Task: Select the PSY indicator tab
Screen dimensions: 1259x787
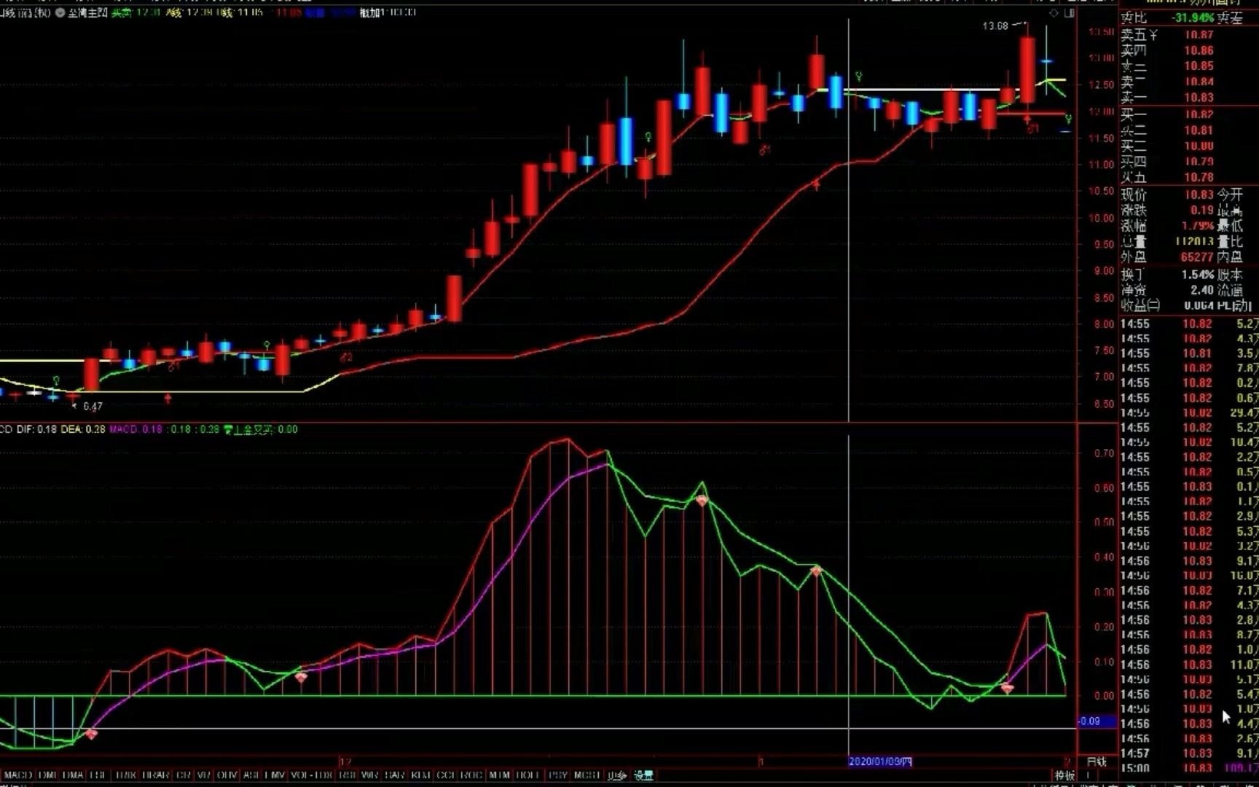Action: click(558, 775)
